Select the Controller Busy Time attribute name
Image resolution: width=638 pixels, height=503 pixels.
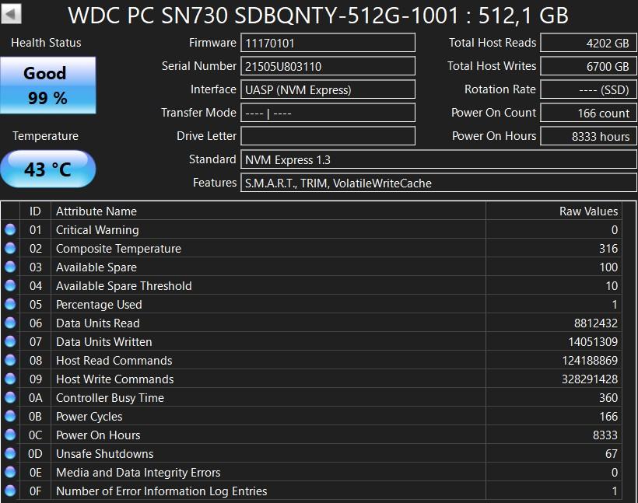coord(110,398)
